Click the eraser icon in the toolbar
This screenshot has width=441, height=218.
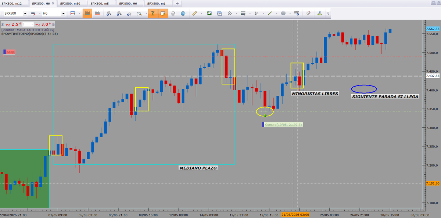tap(308, 14)
